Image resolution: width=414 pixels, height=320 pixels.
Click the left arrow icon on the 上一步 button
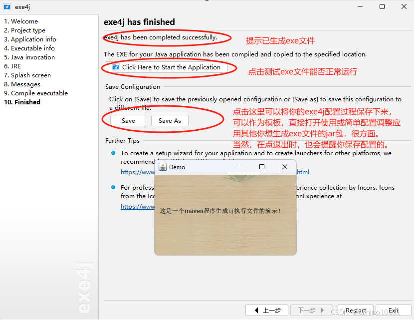pyautogui.click(x=256, y=310)
